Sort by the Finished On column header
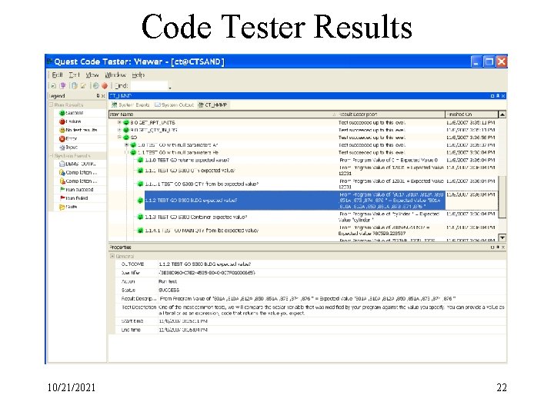Image resolution: width=554 pixels, height=415 pixels. [x=472, y=115]
